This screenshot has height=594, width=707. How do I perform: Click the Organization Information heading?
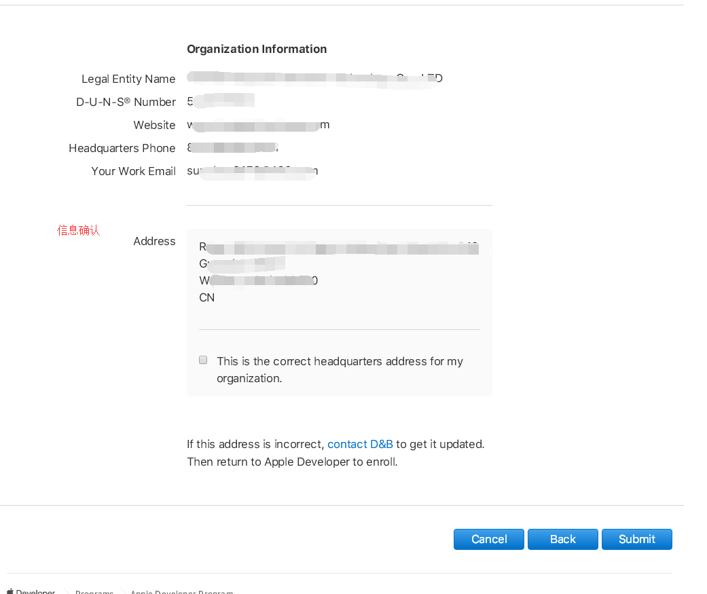[257, 49]
